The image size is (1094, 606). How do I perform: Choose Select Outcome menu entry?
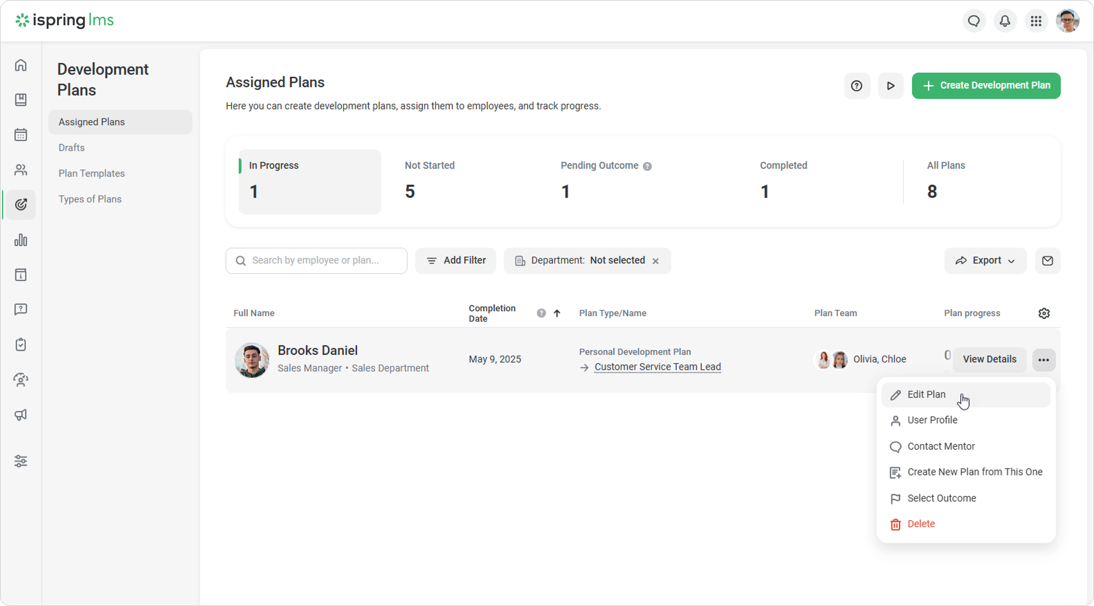(x=941, y=498)
